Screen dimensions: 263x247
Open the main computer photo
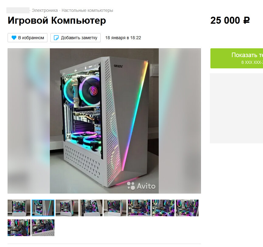[x=104, y=121]
